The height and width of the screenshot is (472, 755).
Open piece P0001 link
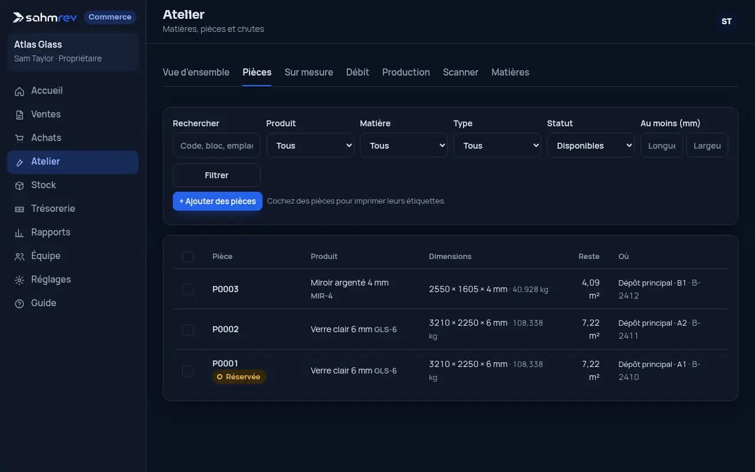[225, 363]
